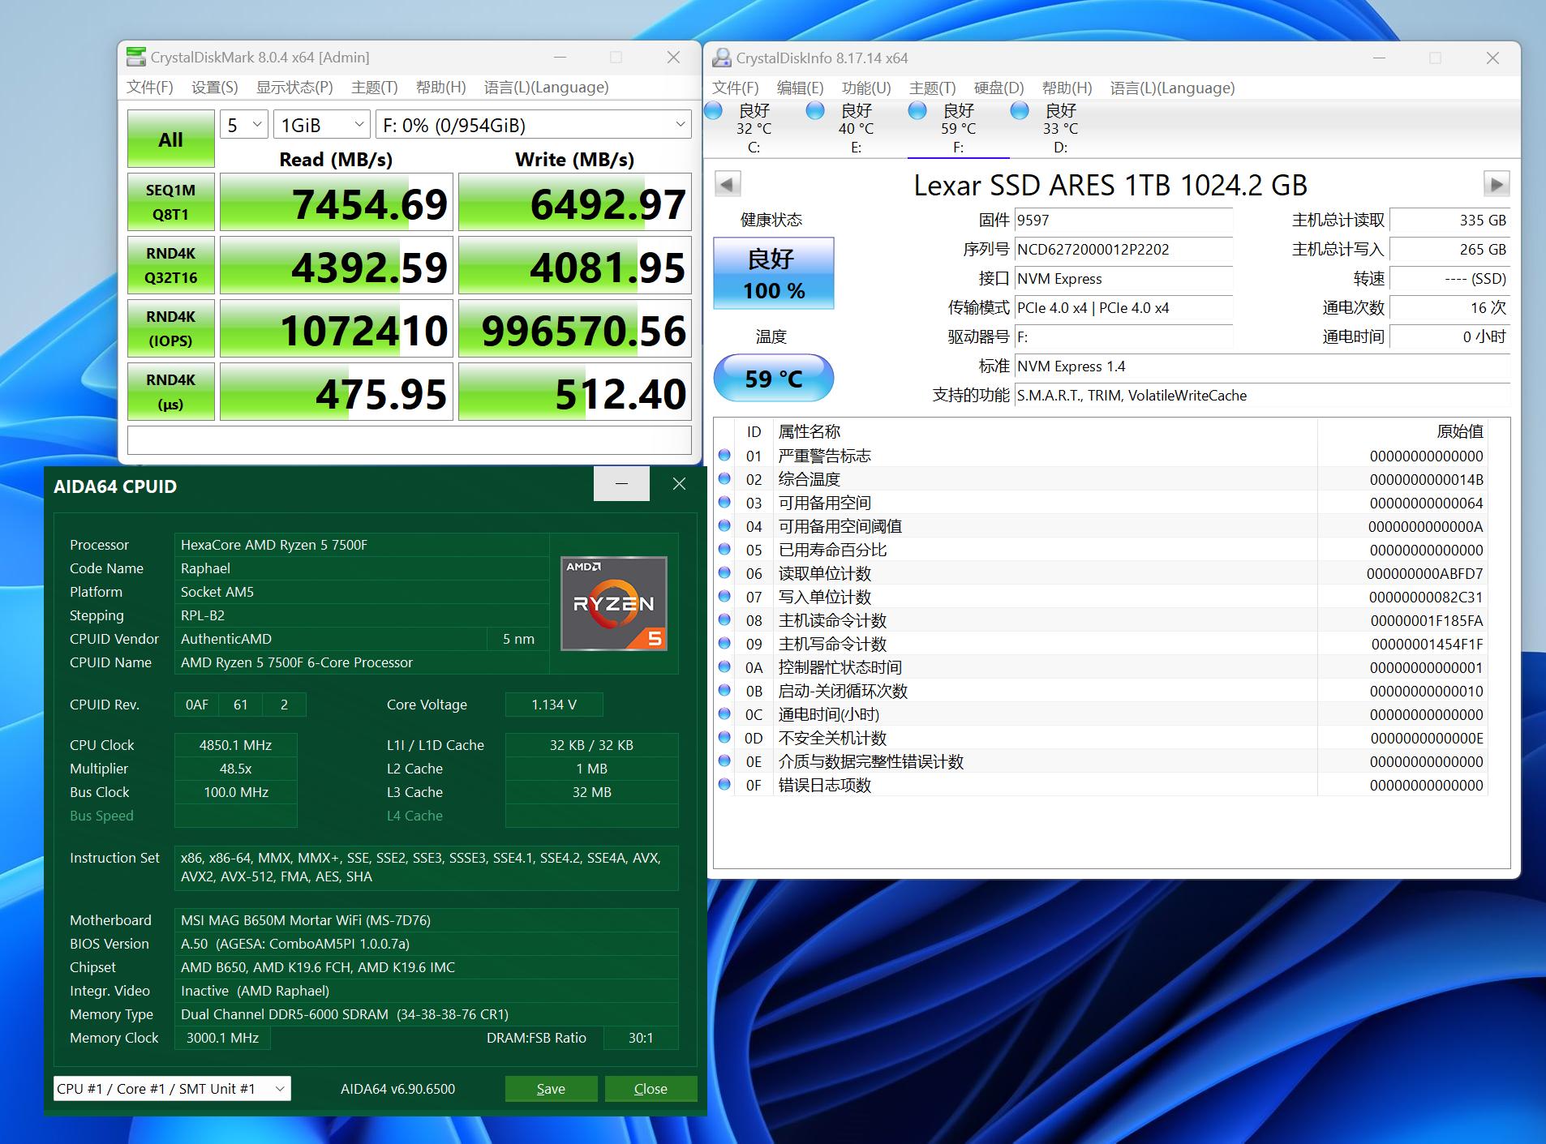Click the health status 100% box
This screenshot has width=1546, height=1144.
pos(773,273)
